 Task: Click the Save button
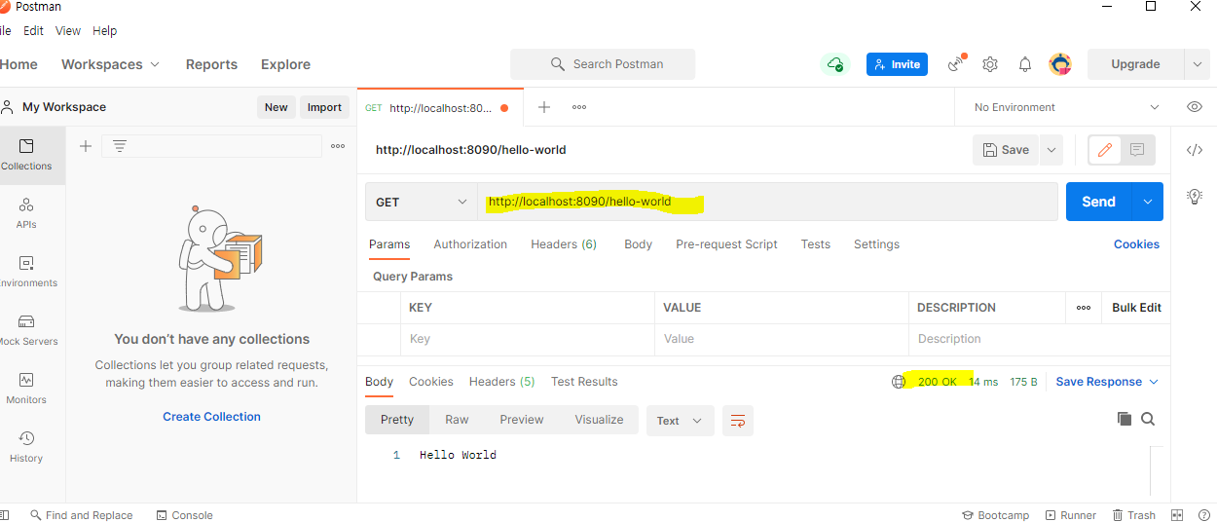coord(1006,150)
